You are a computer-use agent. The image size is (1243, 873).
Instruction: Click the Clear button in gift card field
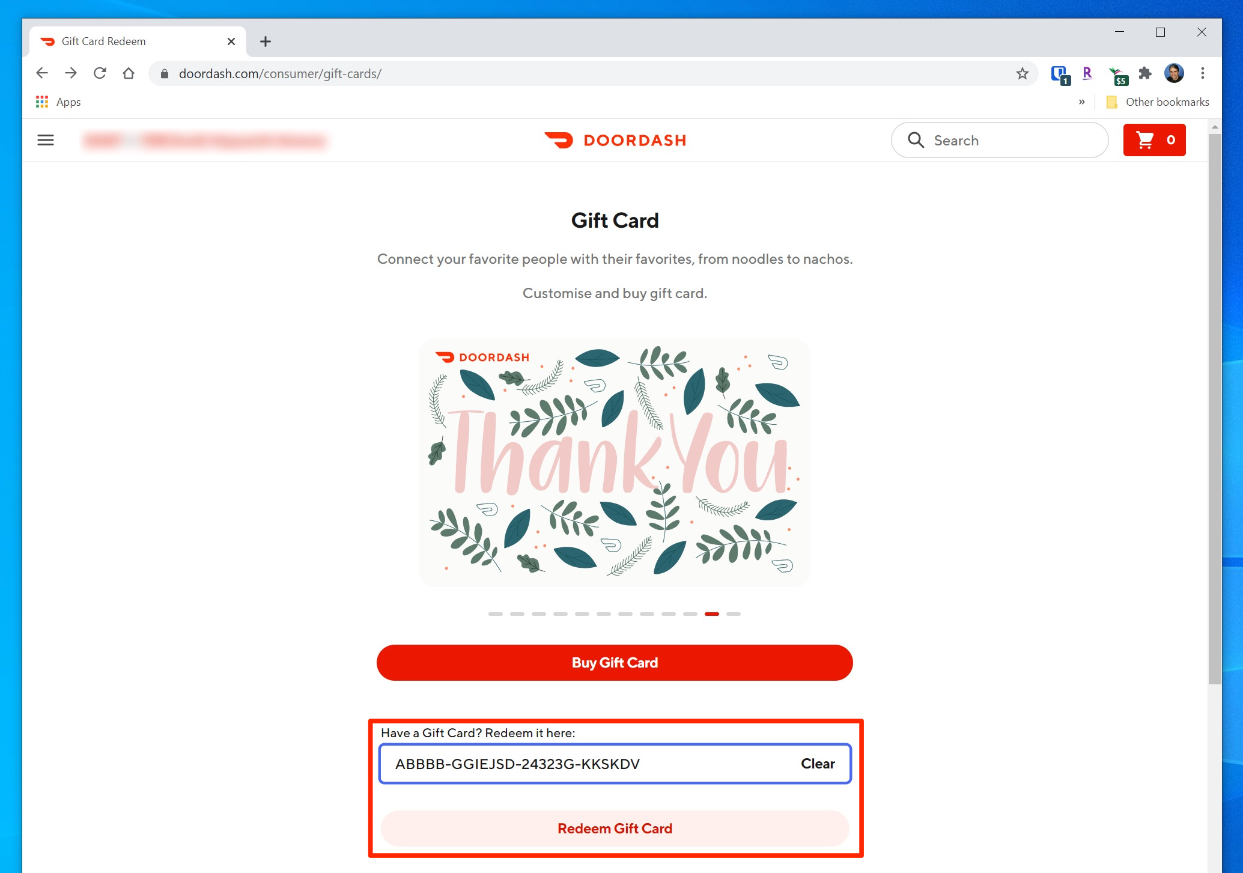[816, 764]
